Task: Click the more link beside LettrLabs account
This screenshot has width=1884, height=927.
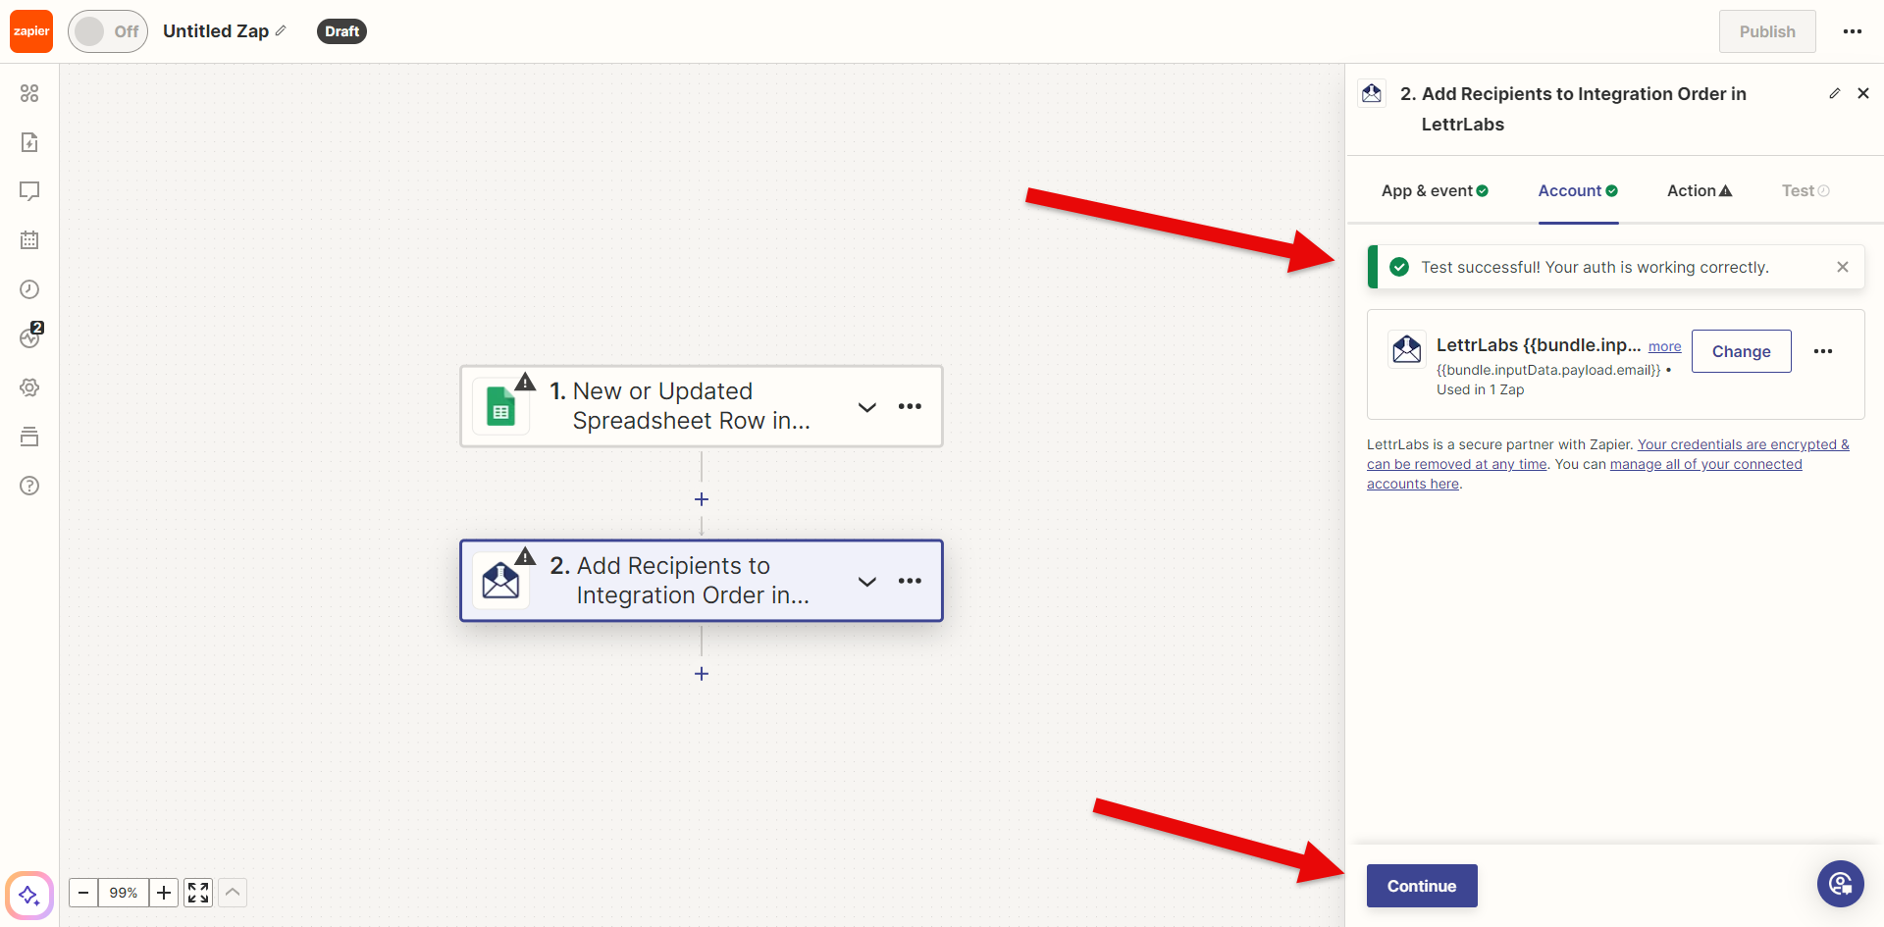Action: click(1664, 346)
